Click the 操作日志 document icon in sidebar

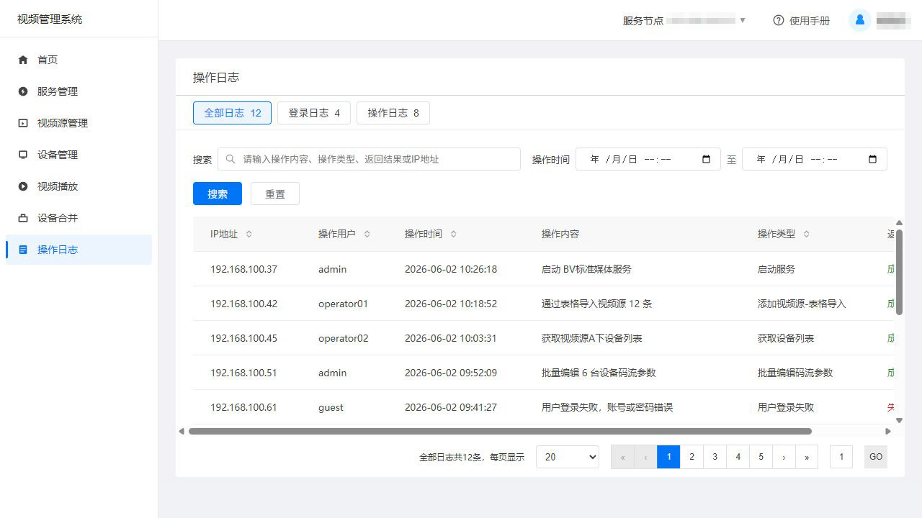coord(23,250)
